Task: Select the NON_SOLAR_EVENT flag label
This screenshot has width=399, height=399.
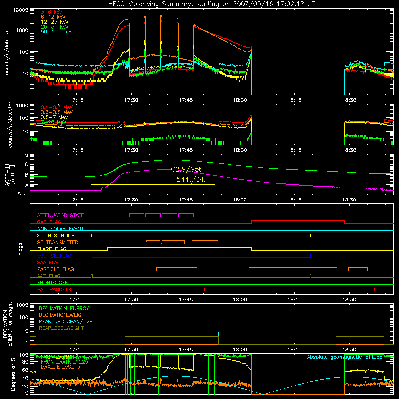Action: 60,229
